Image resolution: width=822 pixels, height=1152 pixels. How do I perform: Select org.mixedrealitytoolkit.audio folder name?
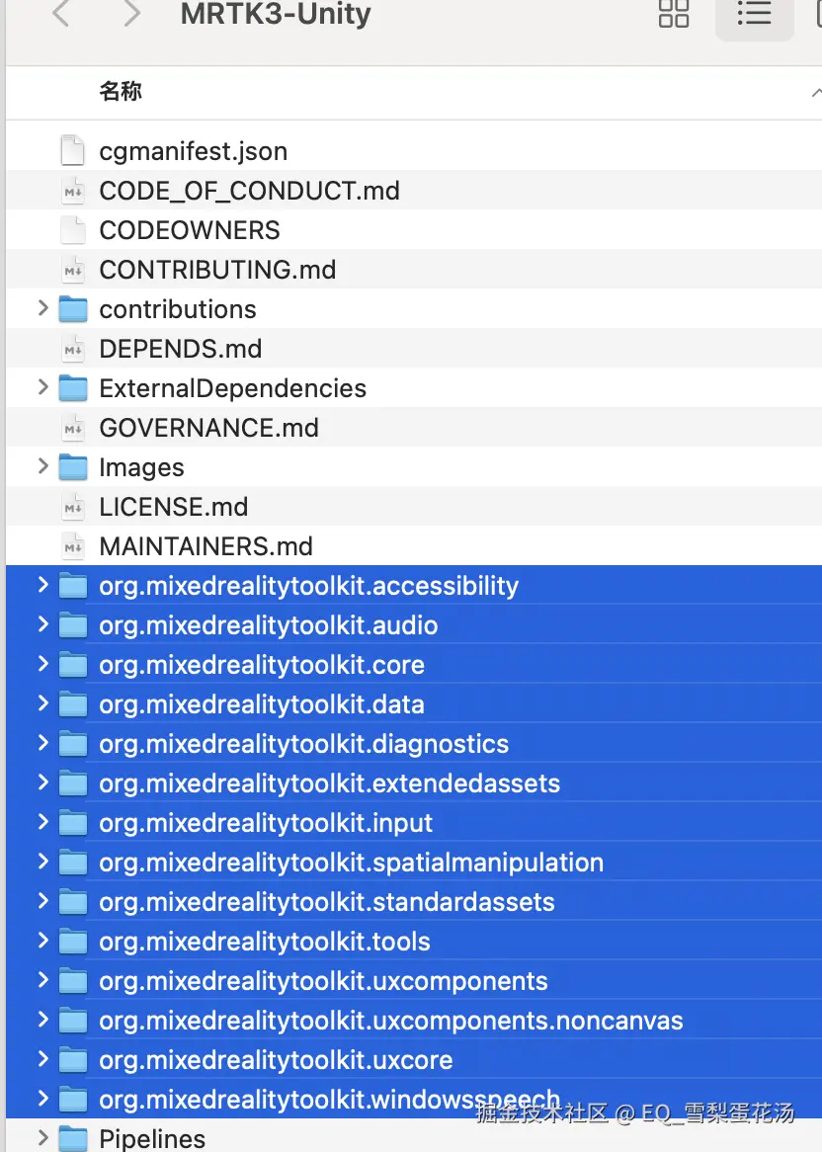coord(269,625)
